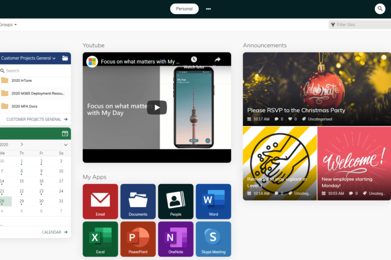
Task: Launch the PowerPoint app tile
Action: point(138,239)
